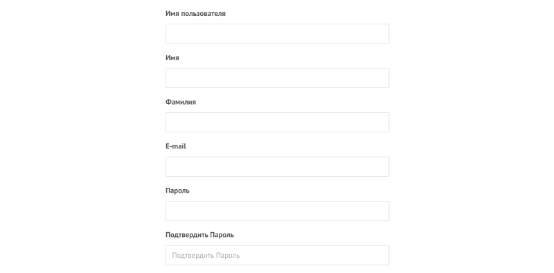Viewport: 554px width, 273px height.
Task: Click the Имя пользователя input field
Action: tap(278, 34)
